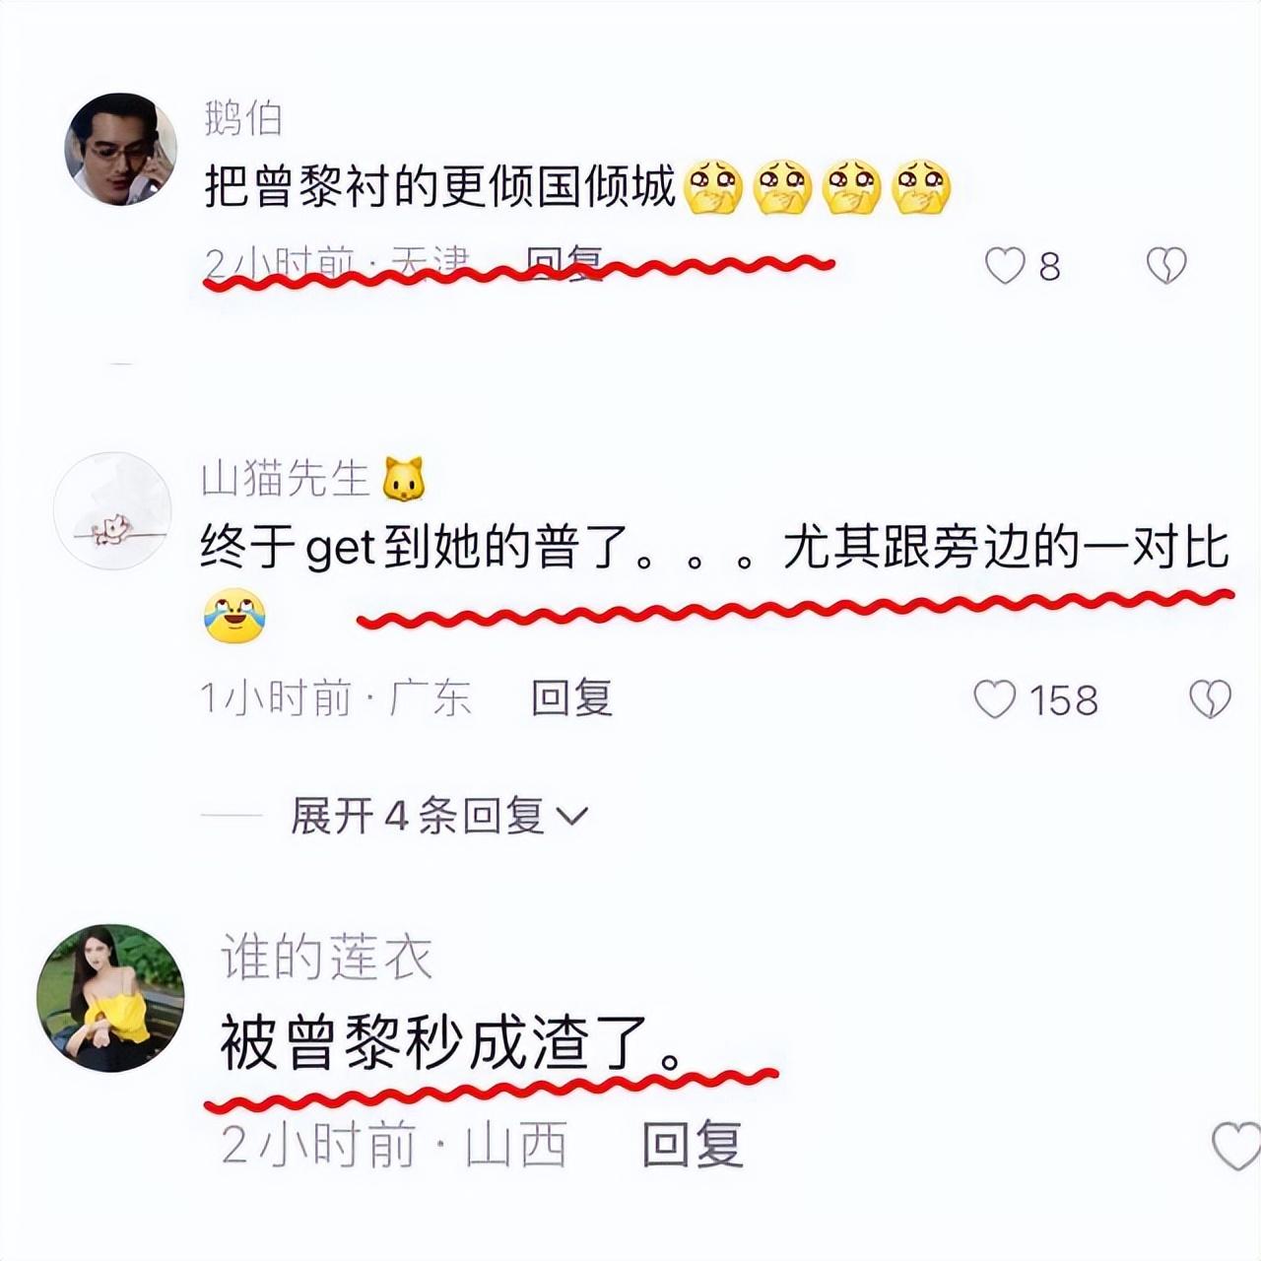Open 山猫先生's profile avatar
This screenshot has width=1261, height=1261.
tap(113, 510)
